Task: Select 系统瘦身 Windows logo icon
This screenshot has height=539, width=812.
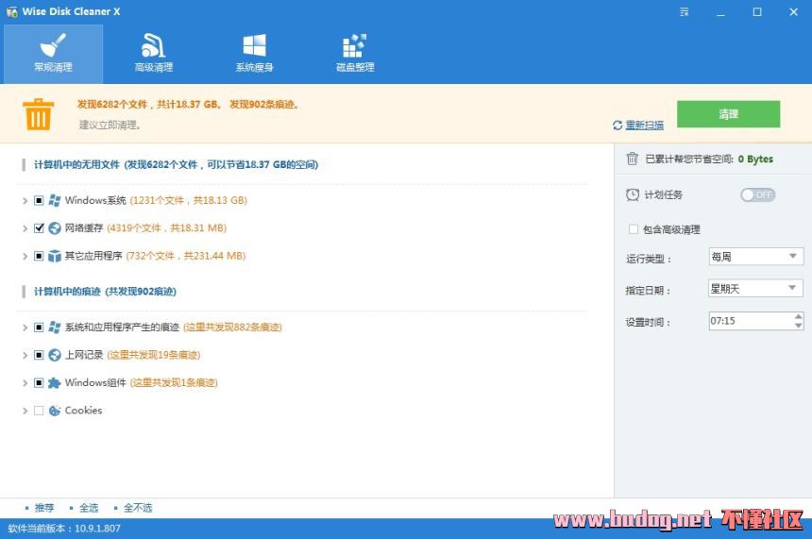Action: coord(254,45)
